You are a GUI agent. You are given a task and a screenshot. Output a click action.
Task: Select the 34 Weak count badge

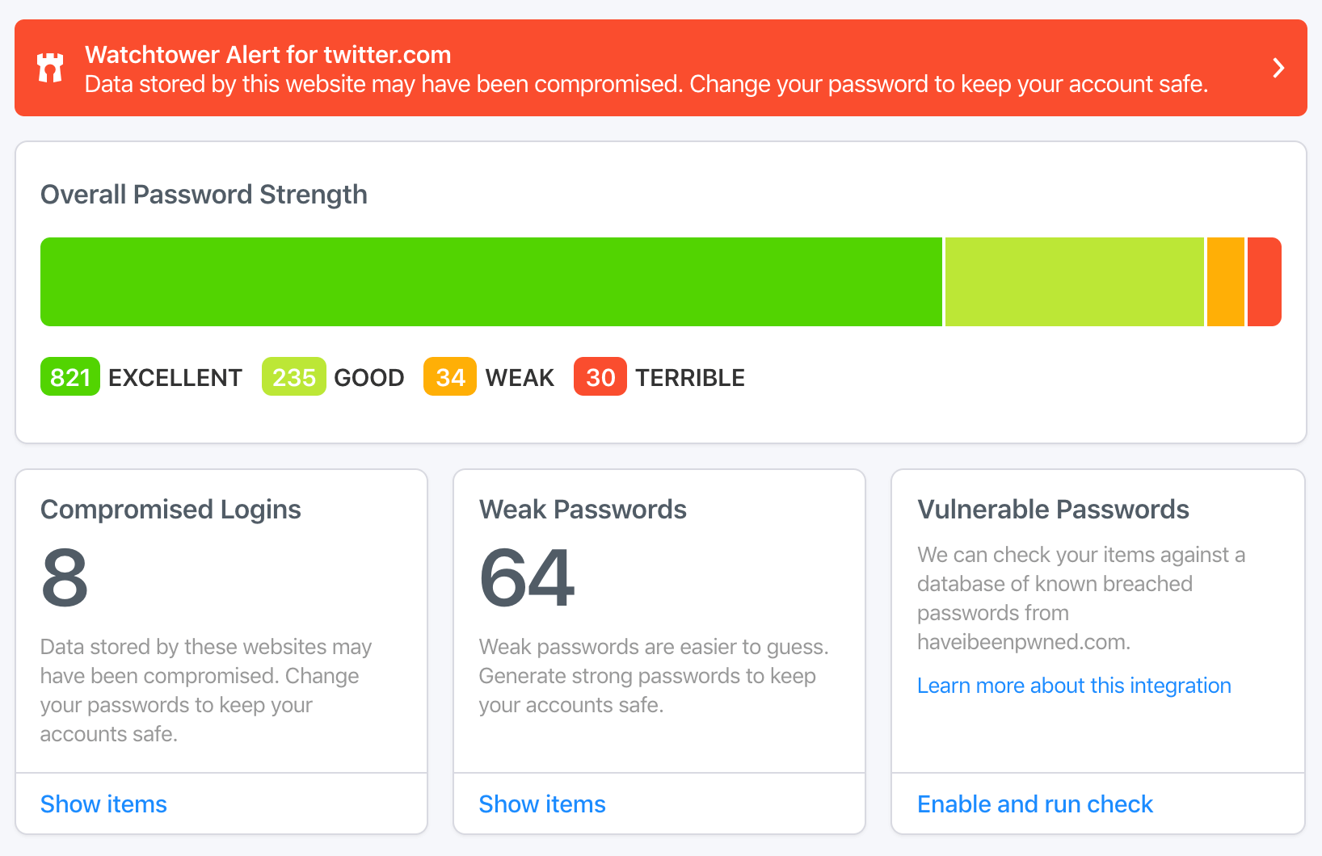click(x=450, y=376)
